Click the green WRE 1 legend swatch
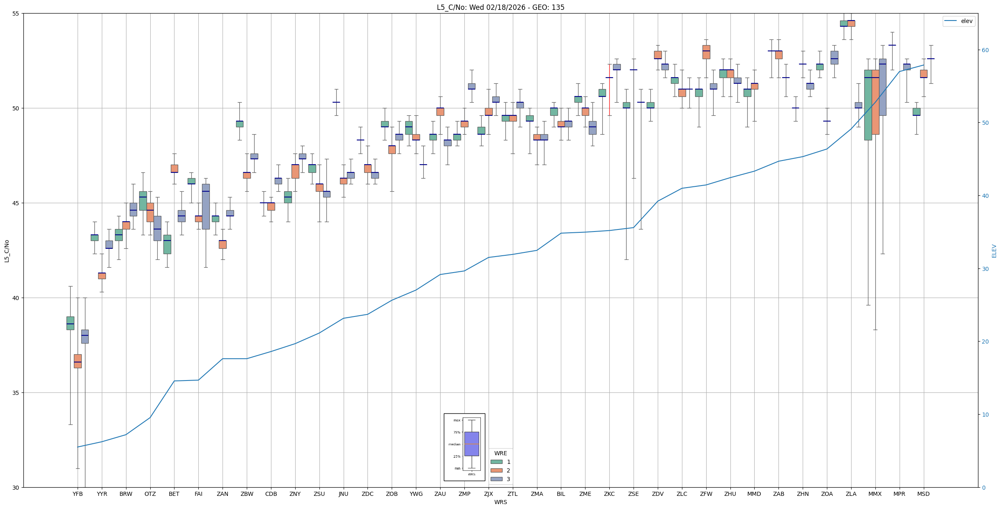1001x509 pixels. pos(496,462)
